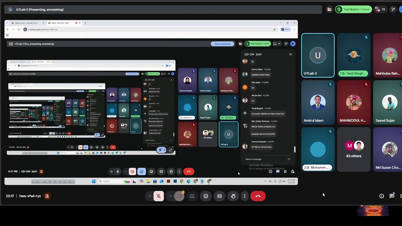Viewport: 402px width, 226px height.
Task: Open emoji reactions in outer Meet control bar
Action: (x=206, y=196)
